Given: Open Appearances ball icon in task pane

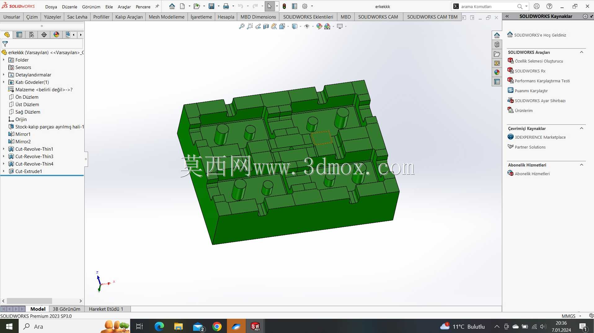Looking at the screenshot, I should 497,72.
